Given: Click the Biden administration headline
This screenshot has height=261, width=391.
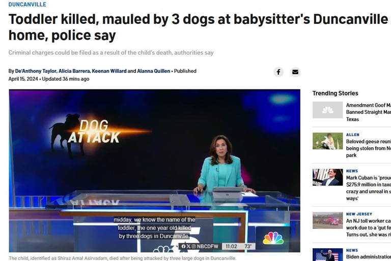Looking at the screenshot, I should click(x=369, y=257).
